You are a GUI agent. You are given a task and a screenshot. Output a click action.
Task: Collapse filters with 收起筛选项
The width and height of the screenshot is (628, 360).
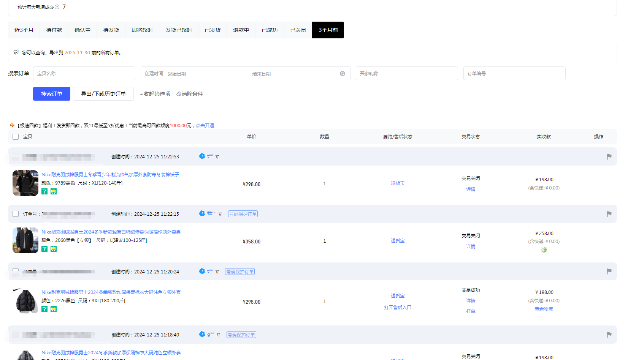[155, 94]
